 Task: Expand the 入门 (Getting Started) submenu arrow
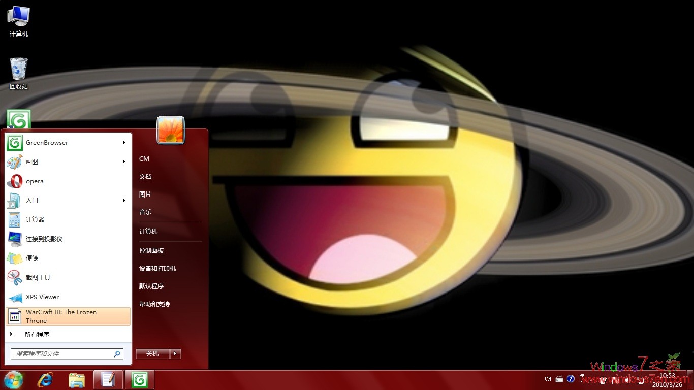123,200
